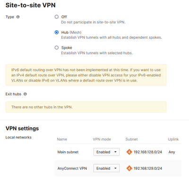Click dropdown arrow in AnyConnect VPN row
This screenshot has width=189, height=180.
coord(115,168)
